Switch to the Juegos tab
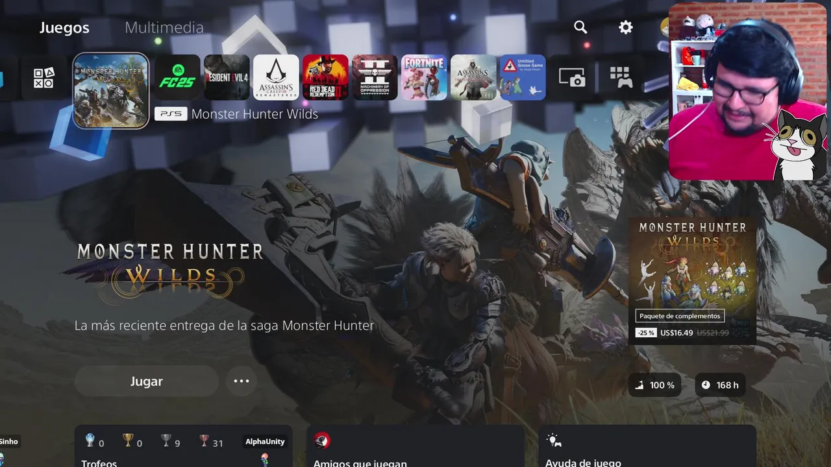Viewport: 831px width, 467px height. [x=64, y=28]
